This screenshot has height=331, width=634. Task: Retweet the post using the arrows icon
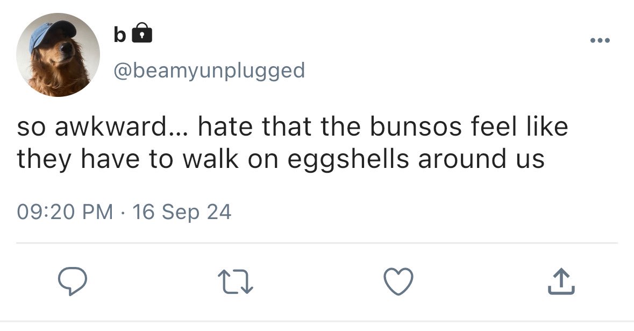(x=236, y=281)
